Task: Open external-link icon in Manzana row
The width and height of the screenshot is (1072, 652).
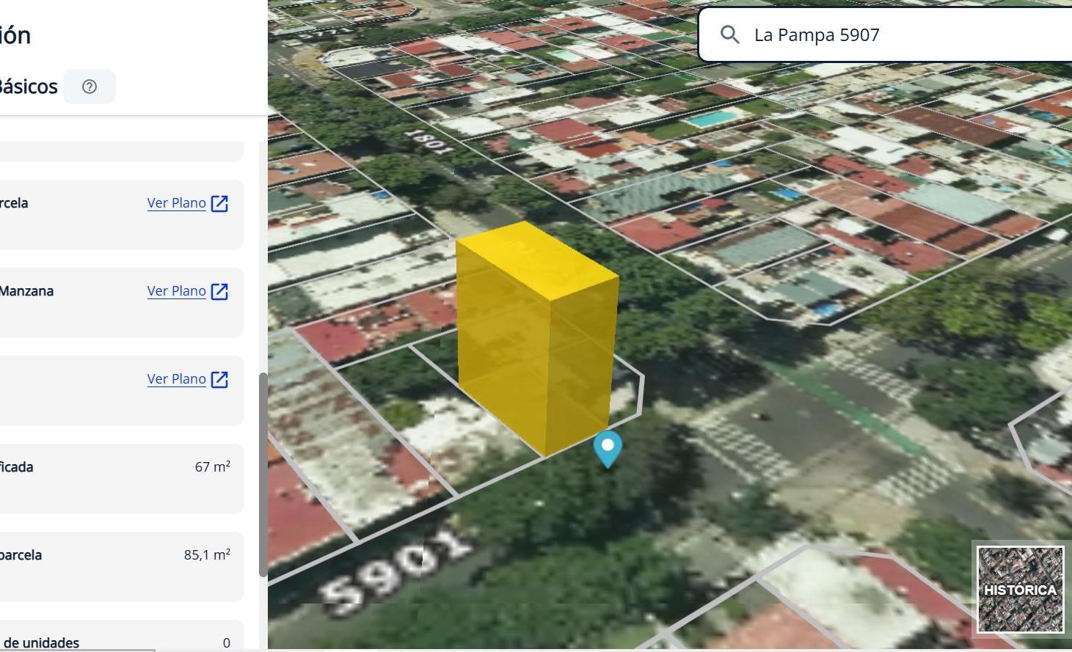Action: [219, 291]
